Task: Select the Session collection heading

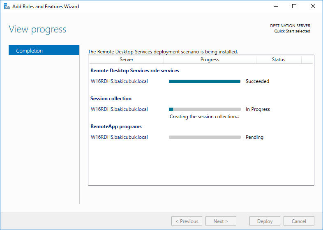Action: point(111,99)
